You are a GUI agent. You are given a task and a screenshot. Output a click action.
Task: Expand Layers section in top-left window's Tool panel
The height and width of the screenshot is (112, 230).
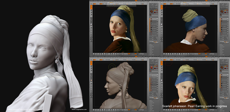(150, 44)
